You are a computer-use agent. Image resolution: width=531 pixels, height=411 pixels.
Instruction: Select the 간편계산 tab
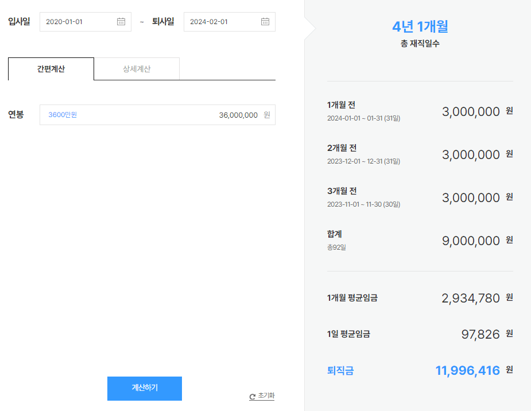[x=51, y=69]
